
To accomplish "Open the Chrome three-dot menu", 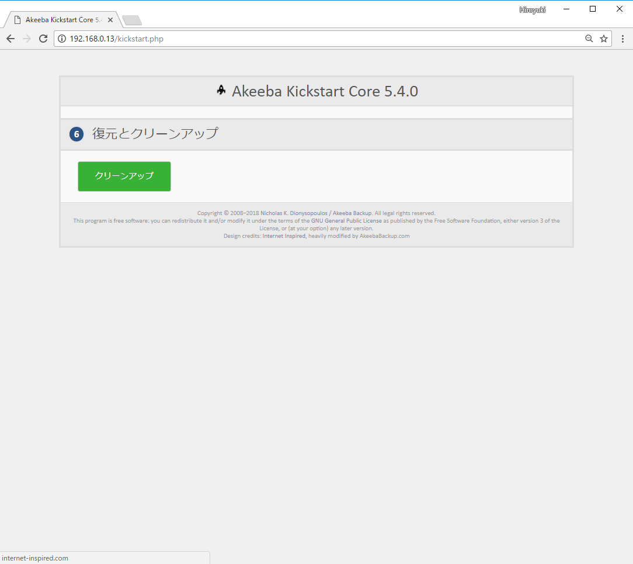I will point(622,39).
